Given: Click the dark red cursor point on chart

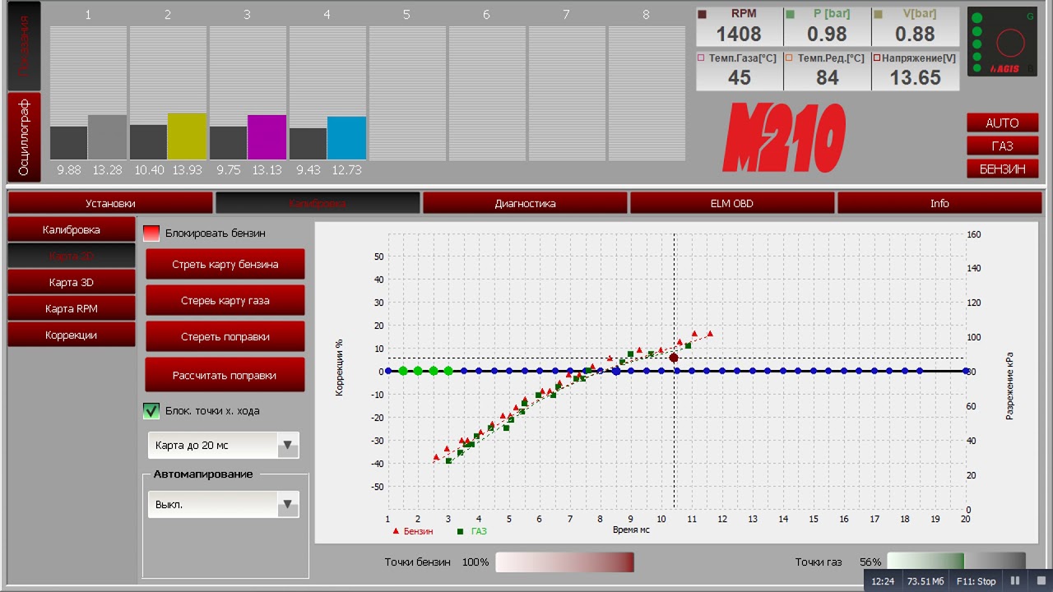Looking at the screenshot, I should [674, 358].
